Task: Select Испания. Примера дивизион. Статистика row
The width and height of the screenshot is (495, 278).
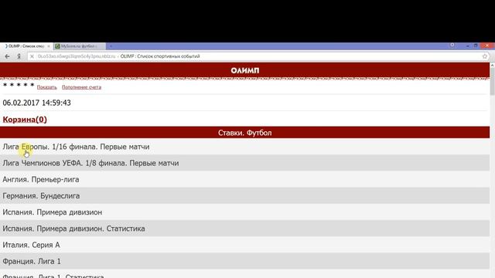Action: pyautogui.click(x=244, y=229)
